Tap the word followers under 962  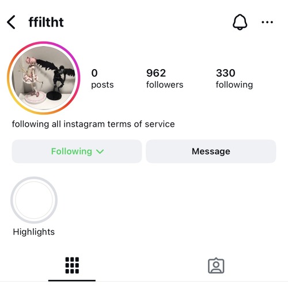pyautogui.click(x=165, y=85)
